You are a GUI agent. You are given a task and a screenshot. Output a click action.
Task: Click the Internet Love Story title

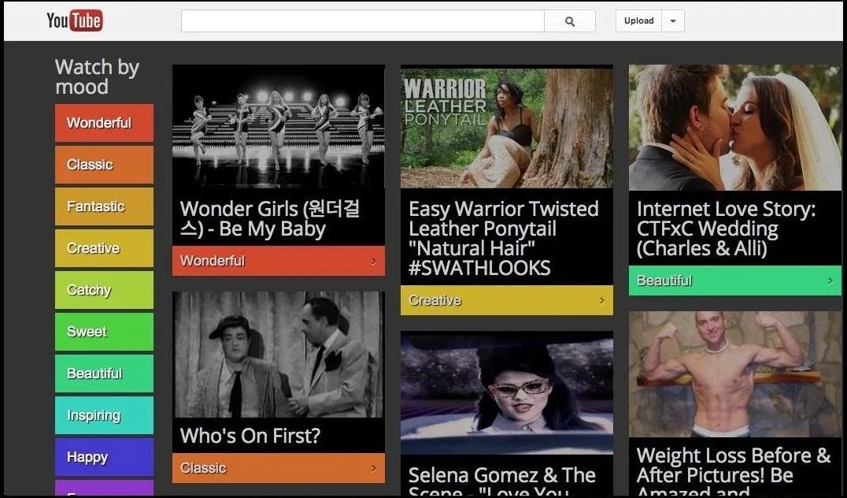(x=726, y=229)
